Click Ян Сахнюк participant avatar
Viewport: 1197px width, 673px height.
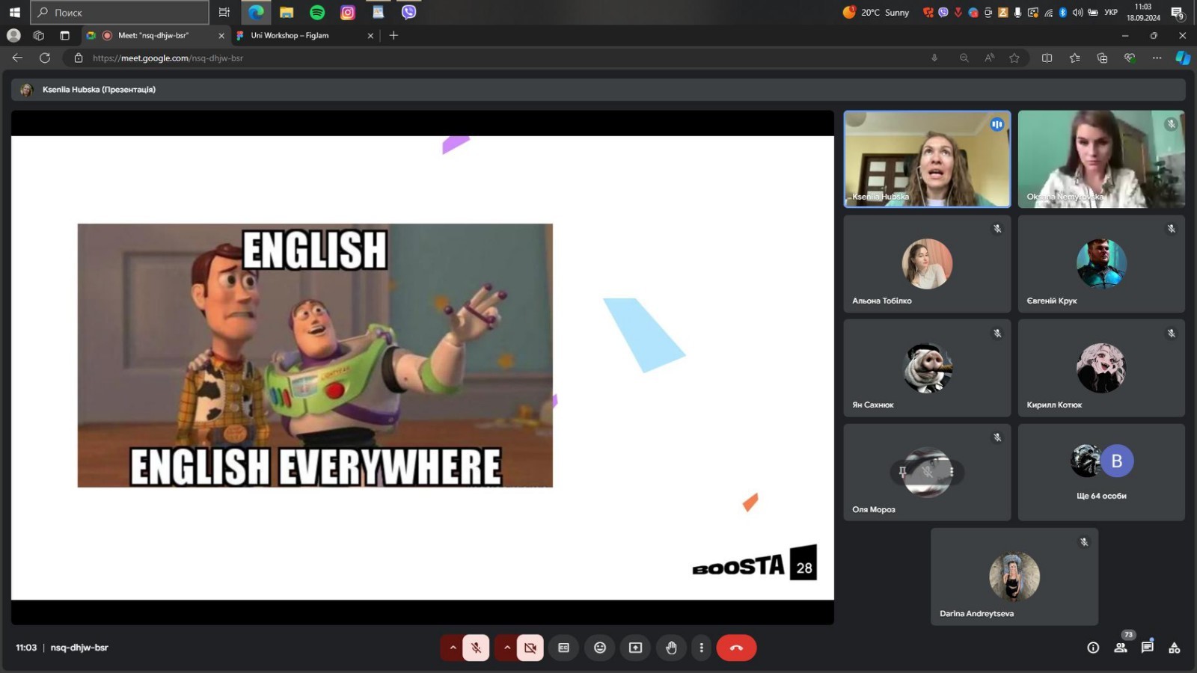(927, 368)
